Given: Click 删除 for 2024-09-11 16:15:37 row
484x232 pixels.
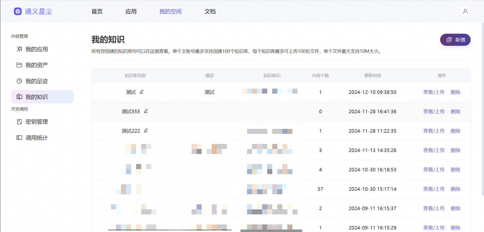Looking at the screenshot, I should point(456,208).
